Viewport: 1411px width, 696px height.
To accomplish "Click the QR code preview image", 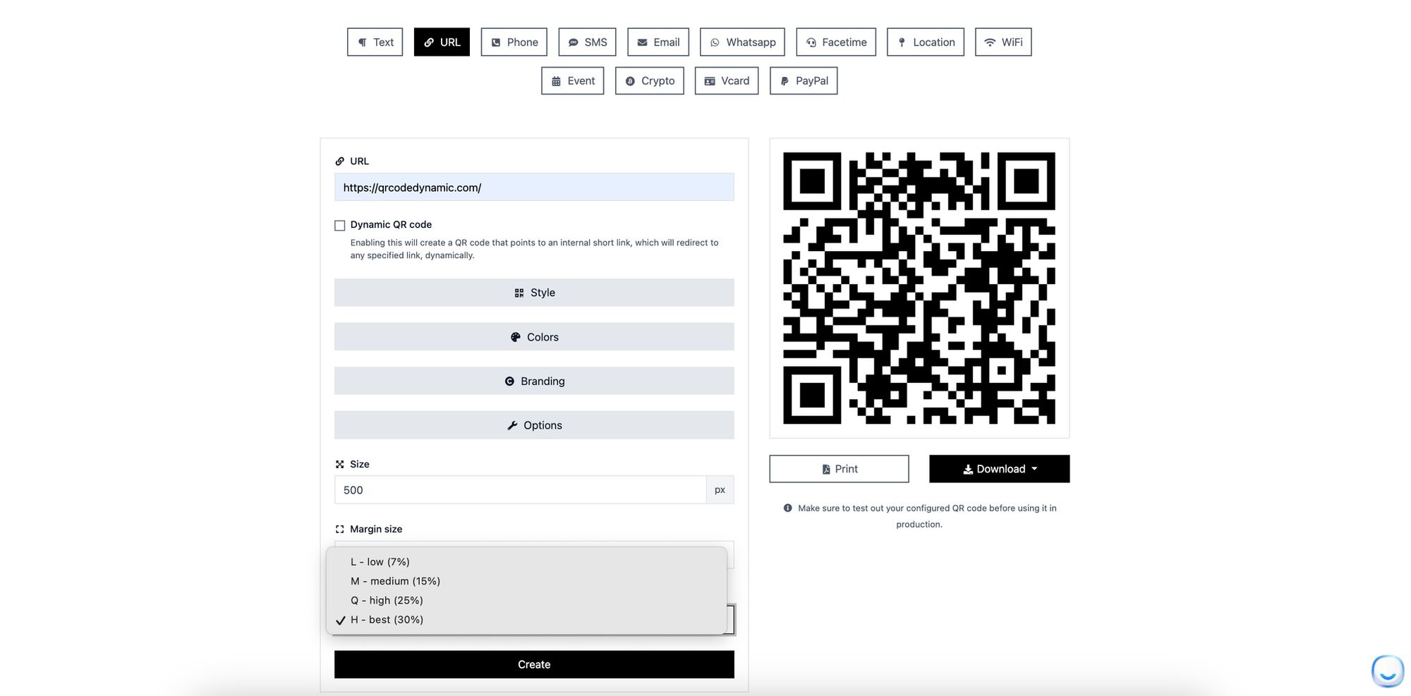I will [919, 288].
